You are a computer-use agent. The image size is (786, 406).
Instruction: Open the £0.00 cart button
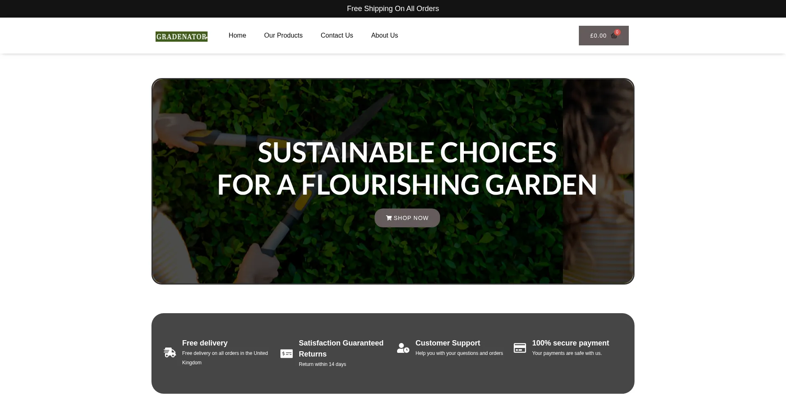(603, 36)
